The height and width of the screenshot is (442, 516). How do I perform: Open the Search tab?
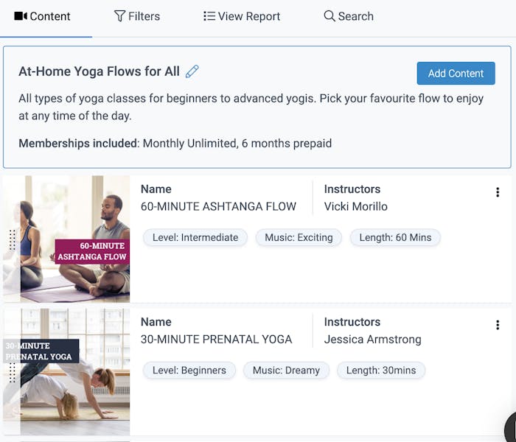tap(349, 16)
